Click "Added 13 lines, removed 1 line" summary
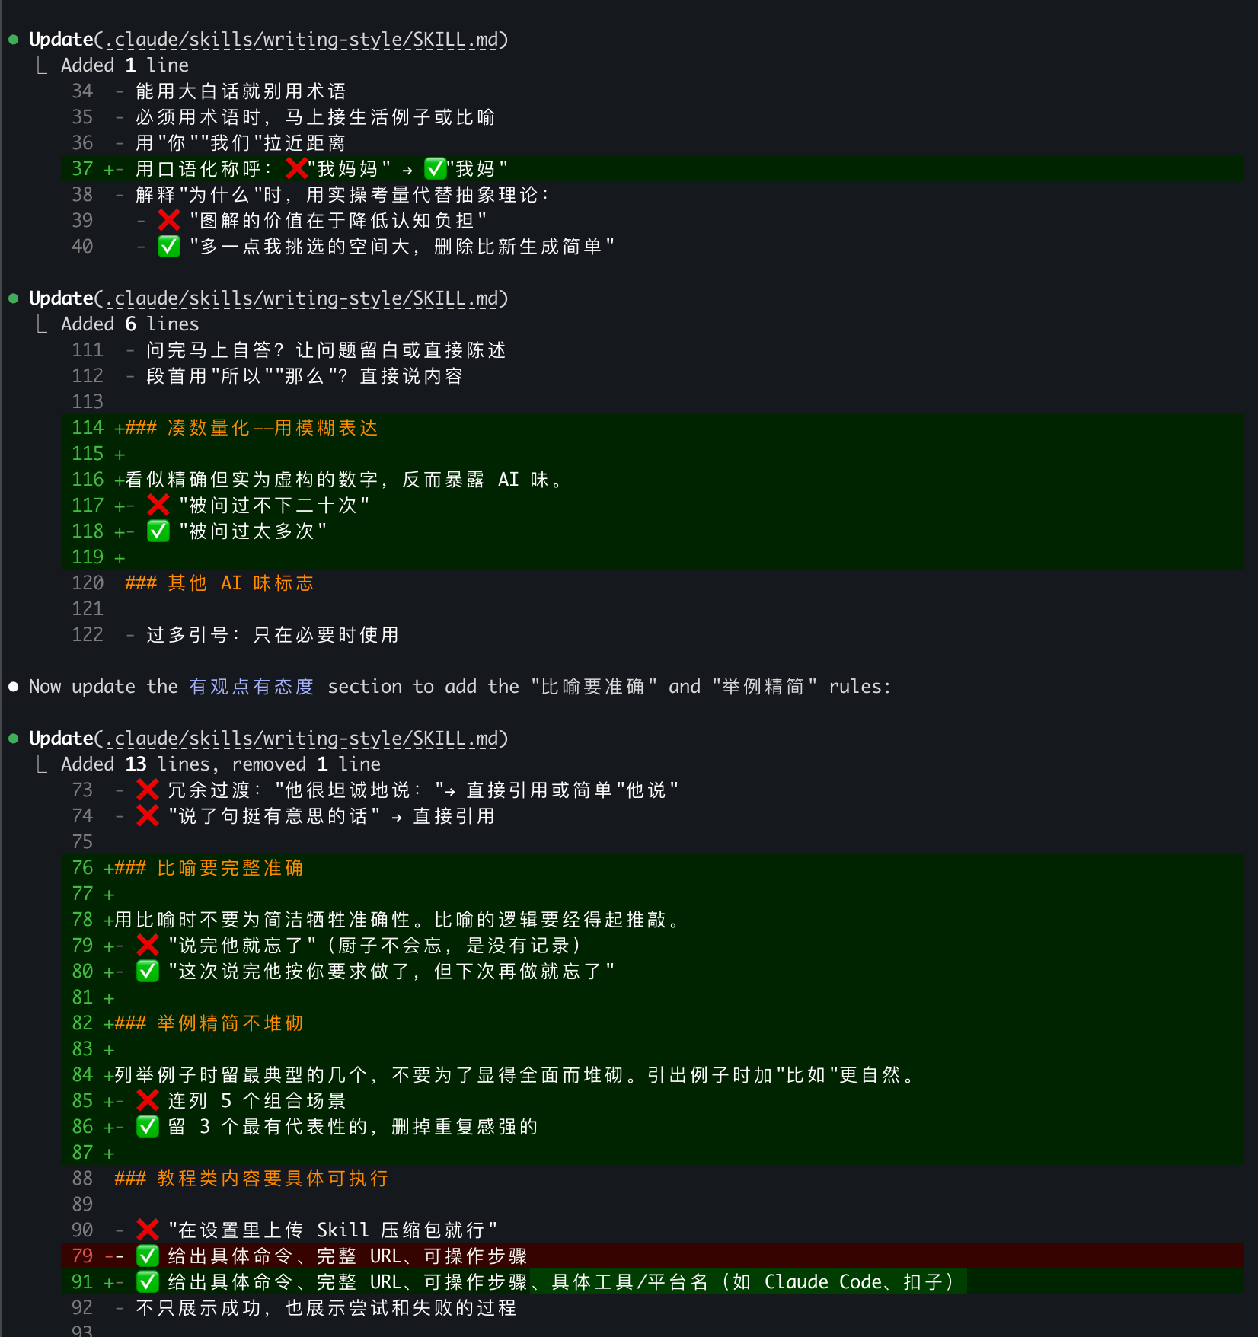 tap(220, 764)
